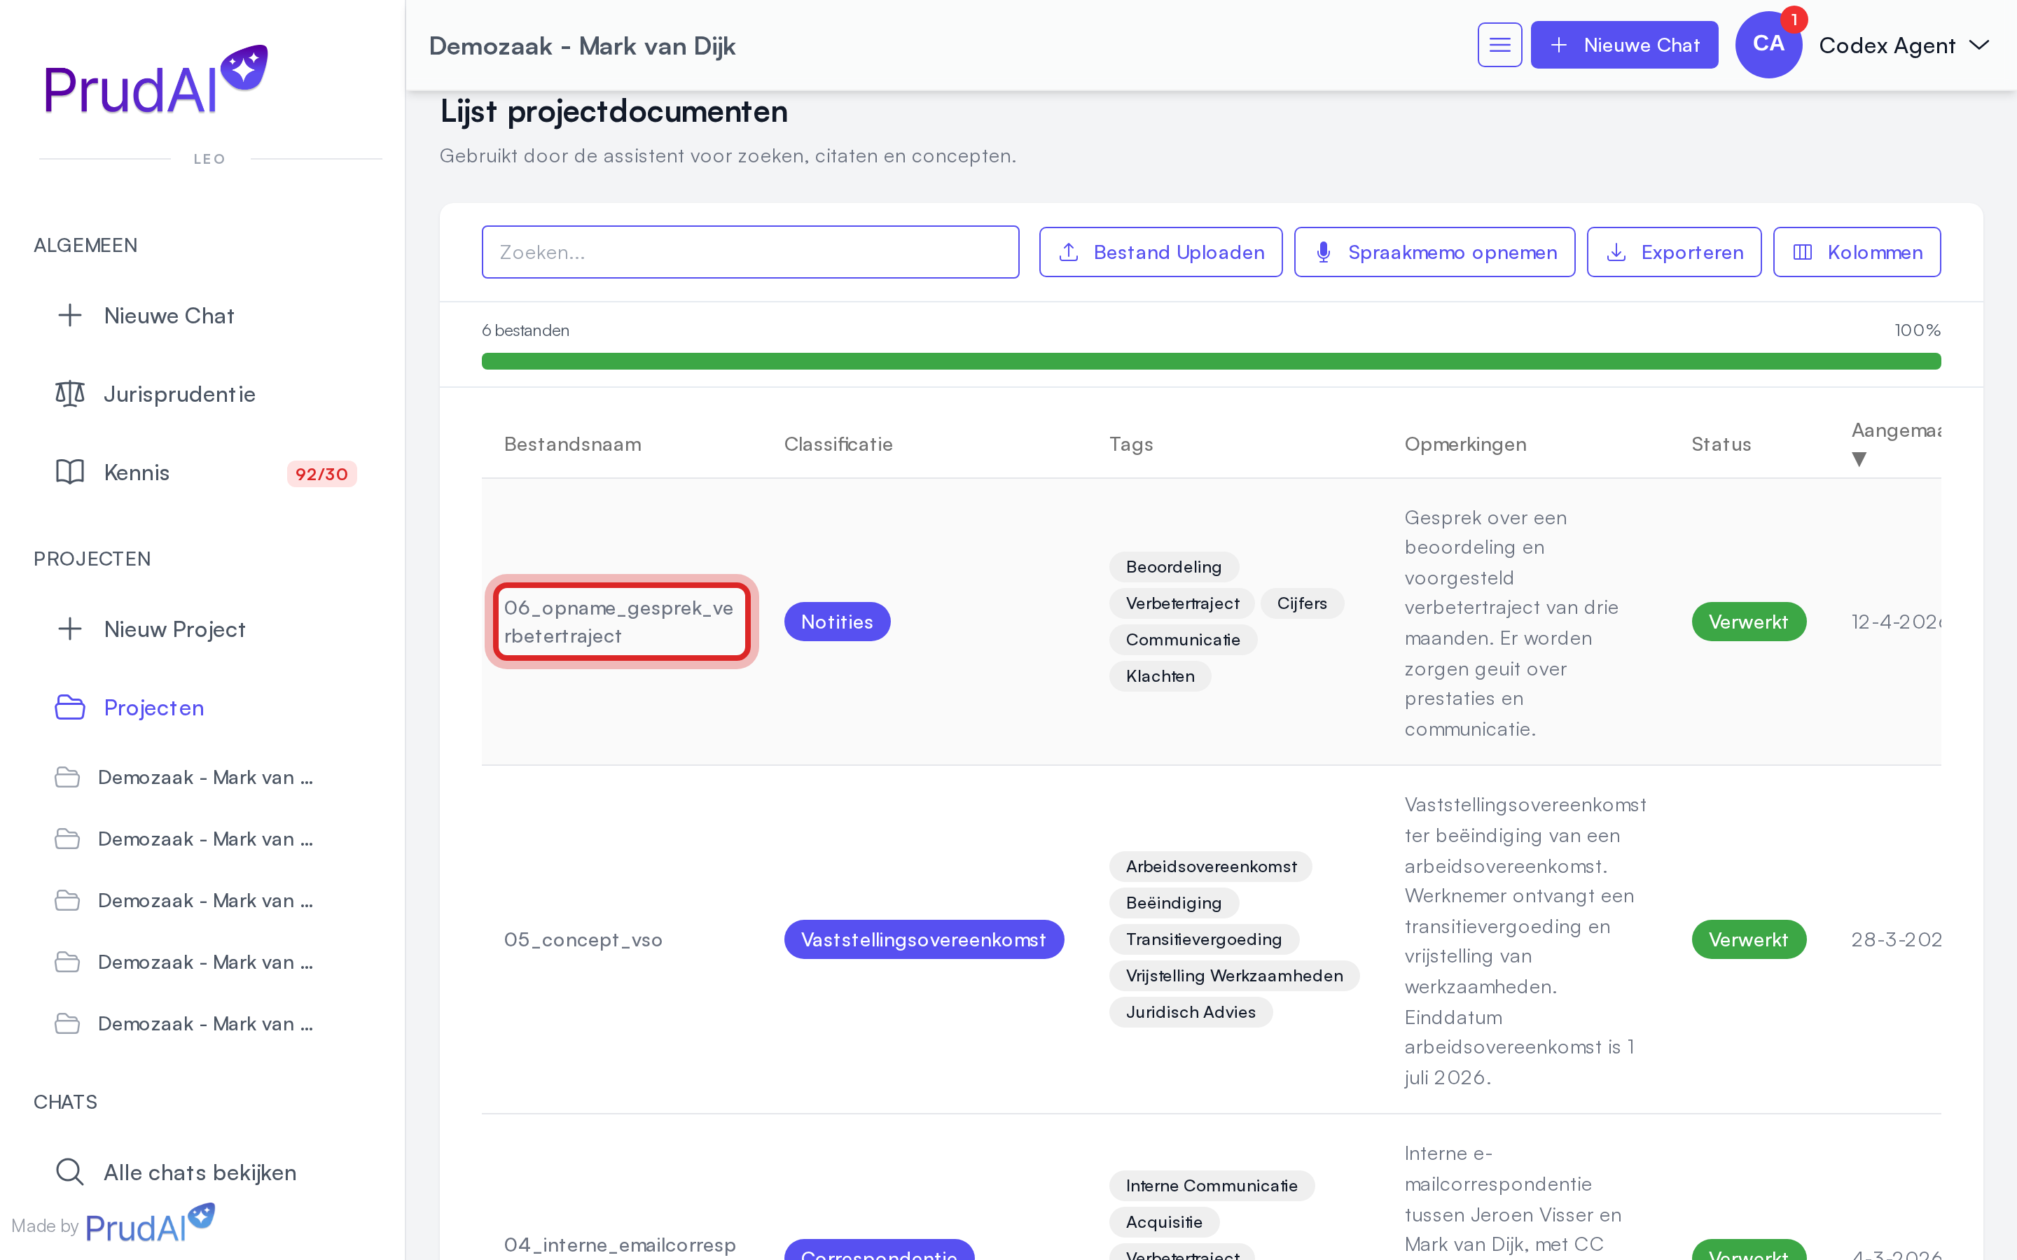
Task: Click the 12-4-2026 date cell
Action: [x=1895, y=622]
